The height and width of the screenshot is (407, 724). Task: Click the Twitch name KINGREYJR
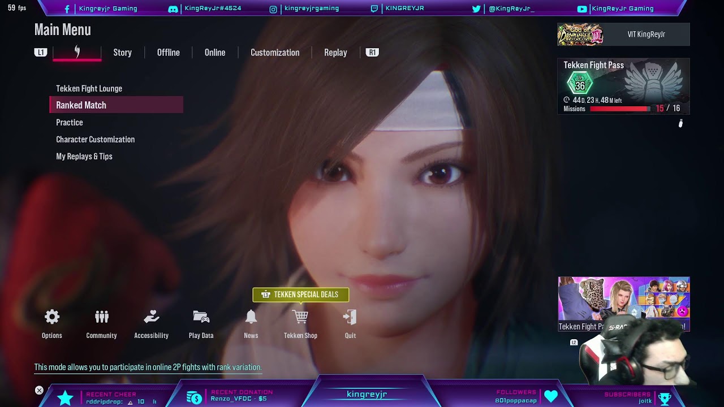[x=404, y=9]
